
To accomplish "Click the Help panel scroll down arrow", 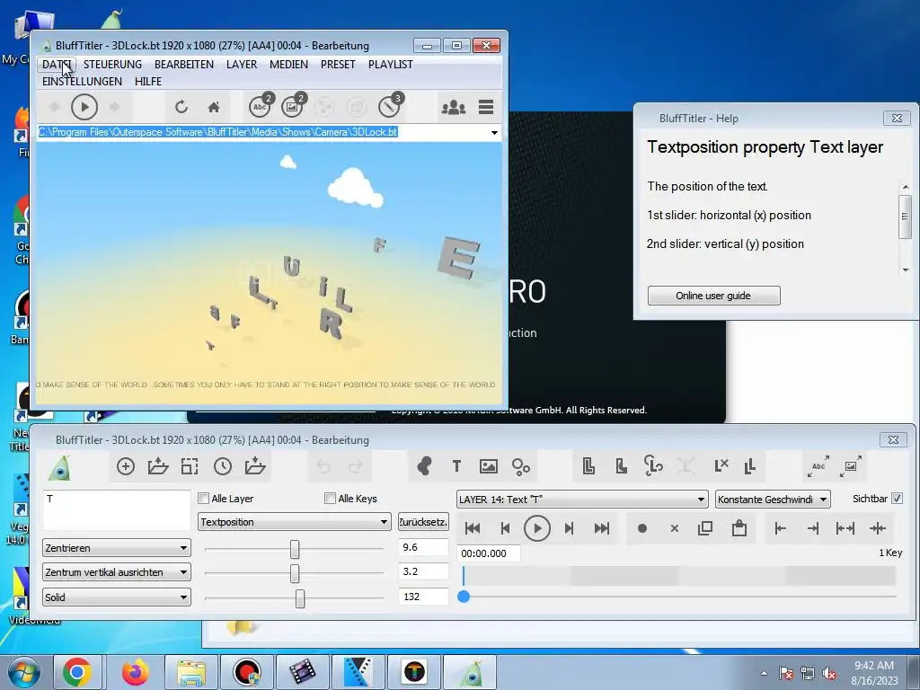I will pos(906,270).
